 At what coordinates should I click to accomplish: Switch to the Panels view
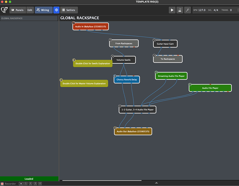point(18,10)
